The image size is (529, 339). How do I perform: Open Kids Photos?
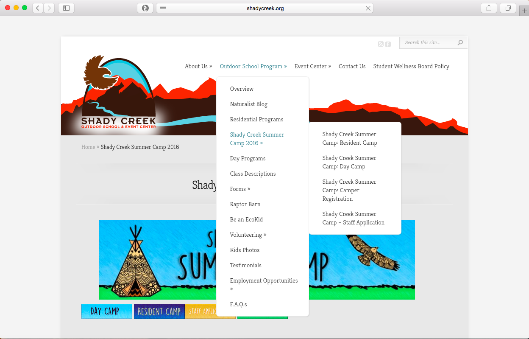245,250
